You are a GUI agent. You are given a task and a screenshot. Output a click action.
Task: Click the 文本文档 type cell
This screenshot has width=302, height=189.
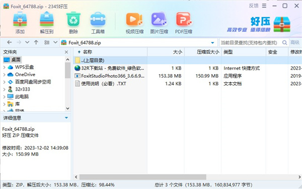point(233,84)
